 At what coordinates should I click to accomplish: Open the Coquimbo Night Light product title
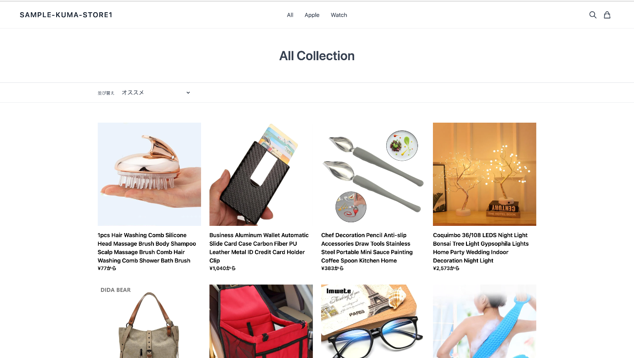coord(481,248)
